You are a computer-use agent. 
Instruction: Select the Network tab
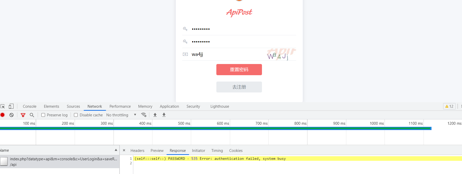(x=95, y=106)
